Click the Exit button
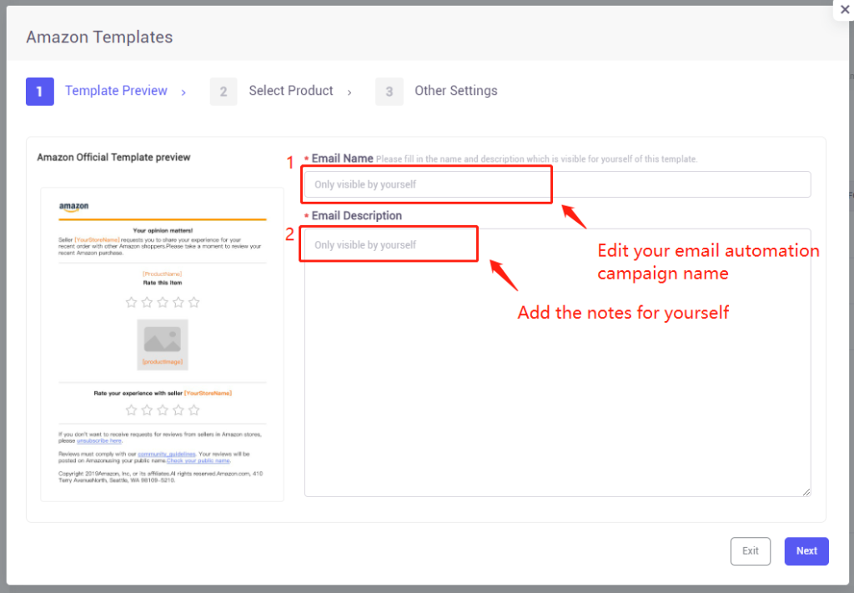This screenshot has height=593, width=854. (x=750, y=551)
